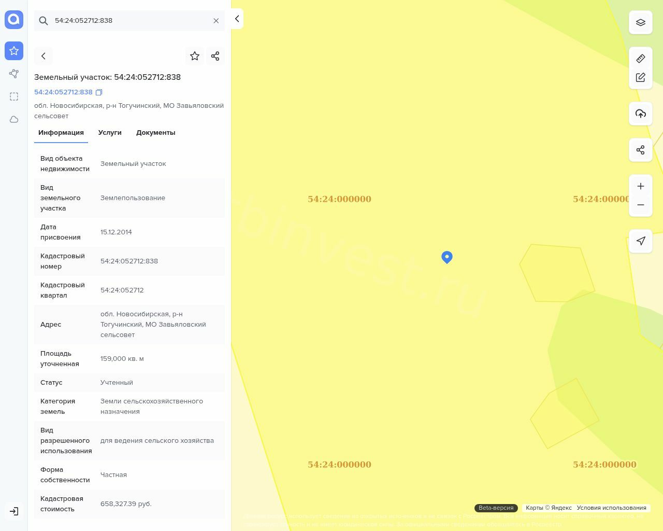
Task: Add this land plot to favorites
Action: click(195, 56)
